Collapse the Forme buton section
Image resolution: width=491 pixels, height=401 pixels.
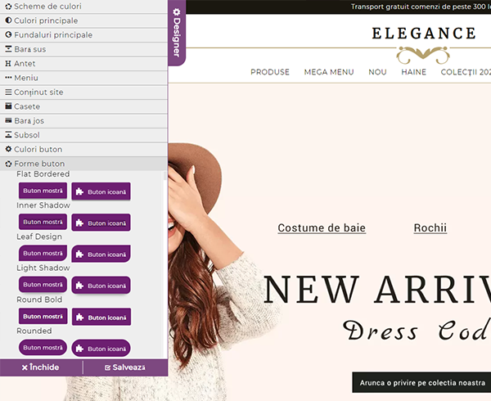(x=39, y=164)
